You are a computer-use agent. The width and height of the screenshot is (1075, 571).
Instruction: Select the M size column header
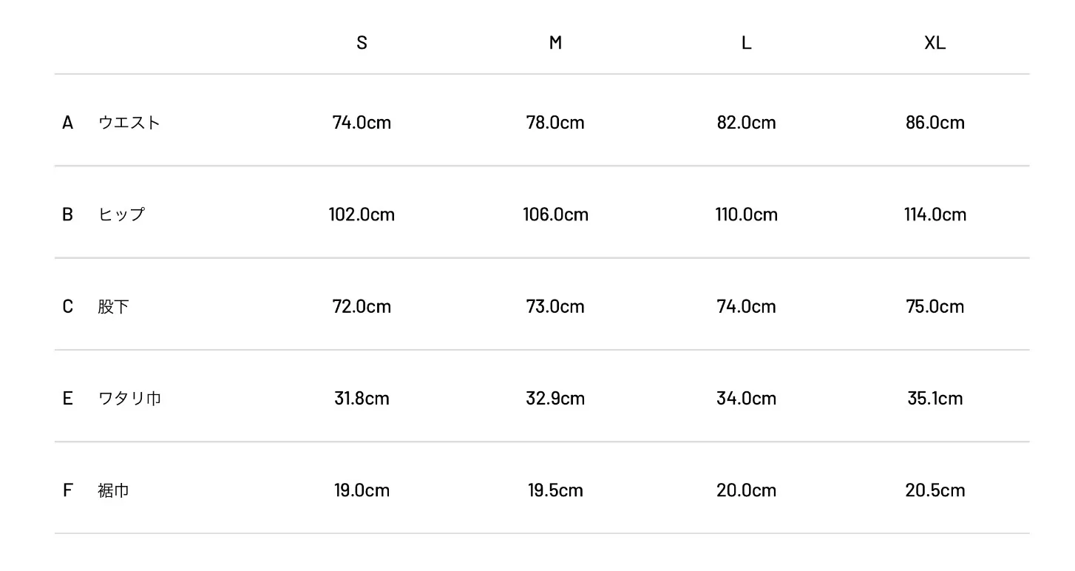point(555,43)
